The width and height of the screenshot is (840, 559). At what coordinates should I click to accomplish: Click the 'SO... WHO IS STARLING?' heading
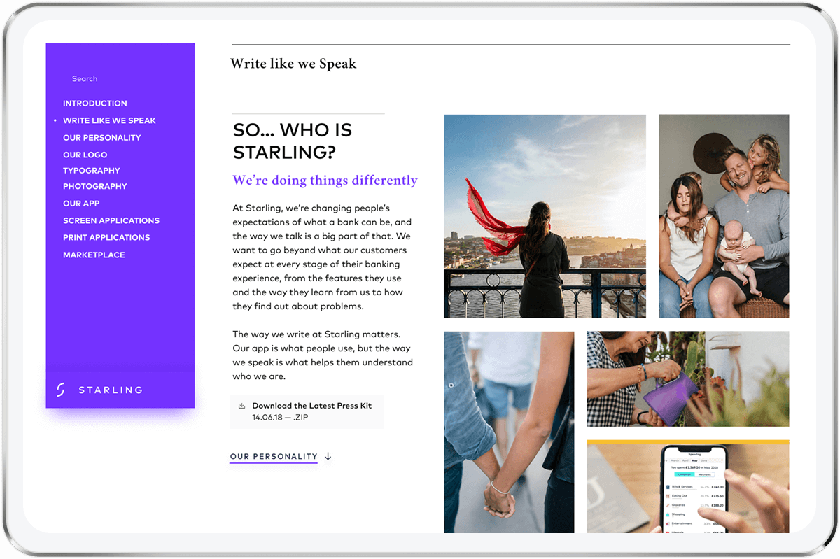(x=293, y=141)
